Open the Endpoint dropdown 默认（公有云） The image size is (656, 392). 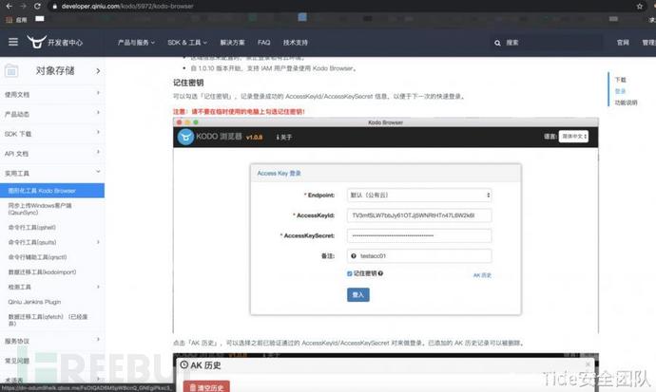point(419,195)
